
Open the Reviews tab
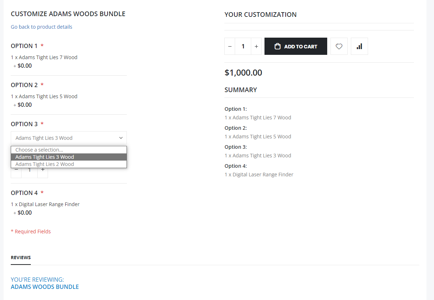pos(21,258)
